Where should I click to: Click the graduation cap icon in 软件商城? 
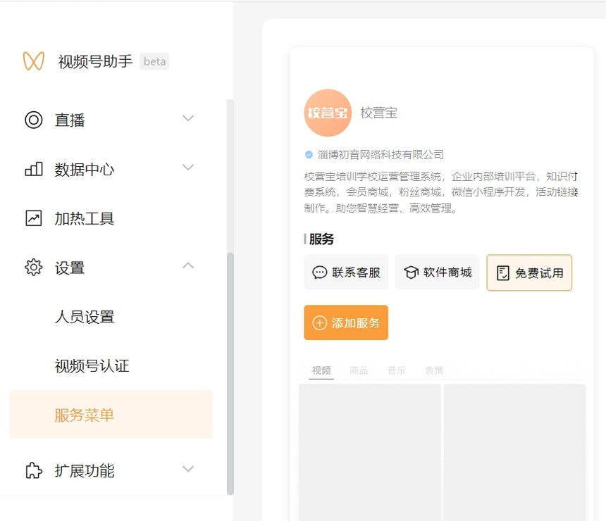pos(411,272)
